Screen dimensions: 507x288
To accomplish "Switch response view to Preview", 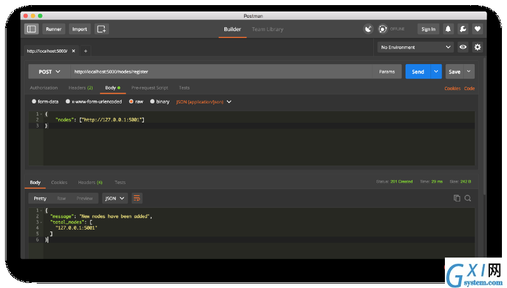I will tap(84, 198).
